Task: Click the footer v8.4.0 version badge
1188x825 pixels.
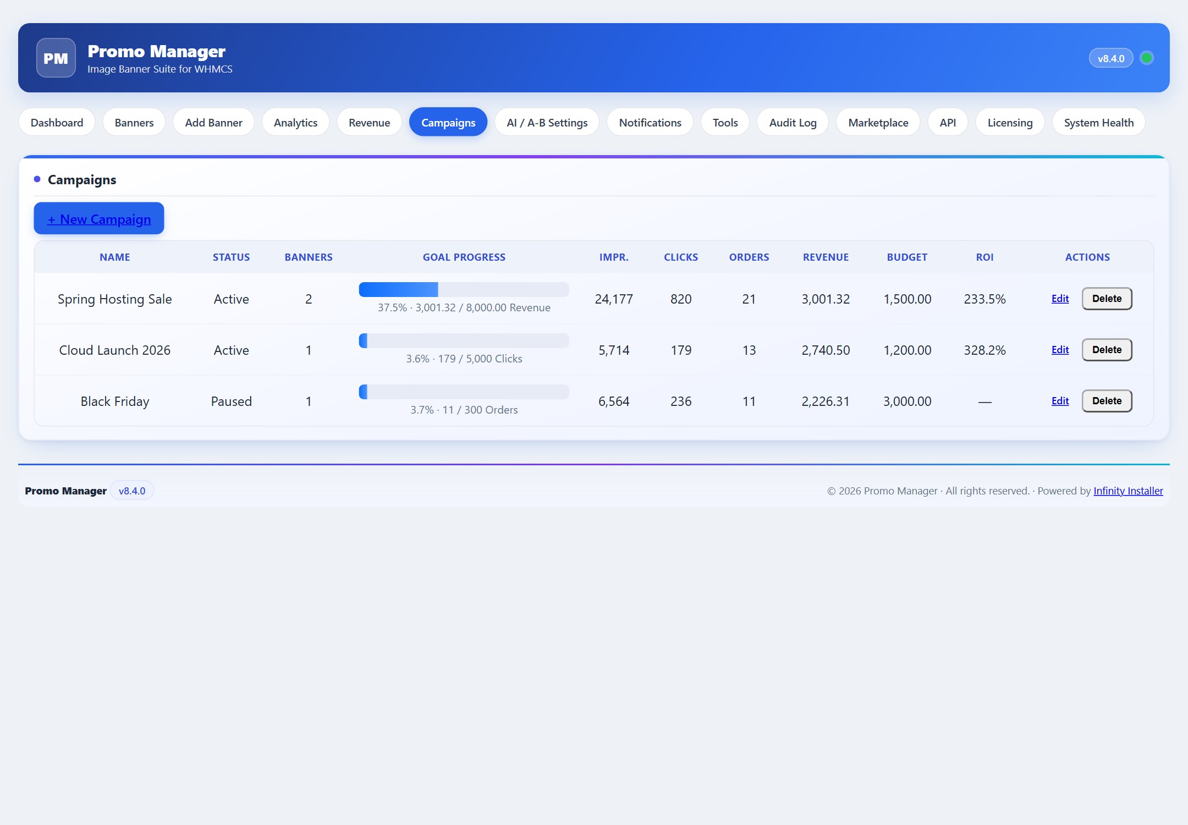Action: [x=132, y=491]
